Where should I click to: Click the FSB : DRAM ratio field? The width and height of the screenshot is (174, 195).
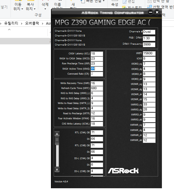149,38
